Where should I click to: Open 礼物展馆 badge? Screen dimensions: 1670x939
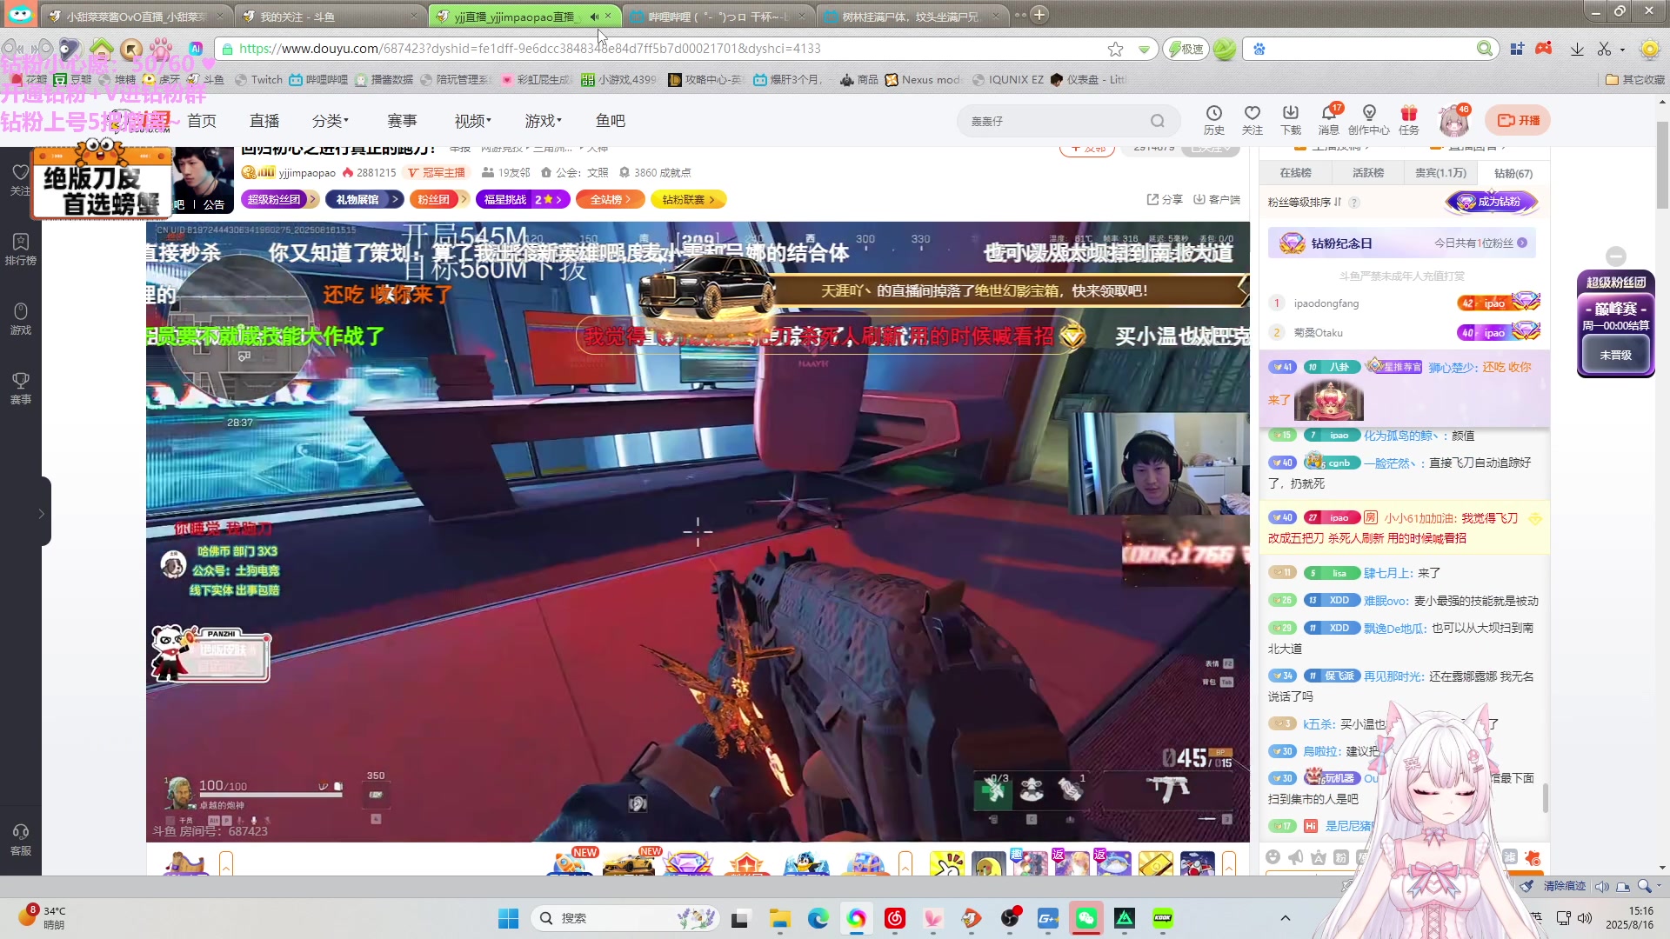(364, 200)
